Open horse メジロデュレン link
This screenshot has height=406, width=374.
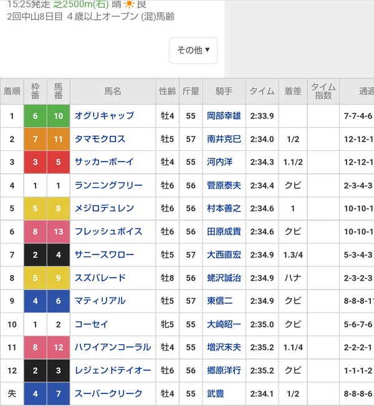104,208
